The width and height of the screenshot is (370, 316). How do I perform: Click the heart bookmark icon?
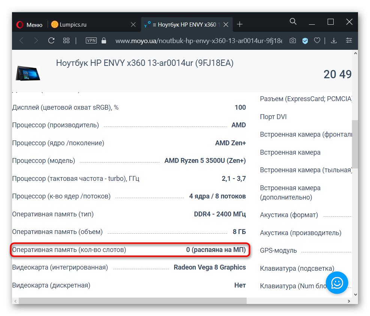[x=317, y=40]
